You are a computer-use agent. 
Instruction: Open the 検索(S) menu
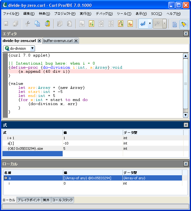(44, 14)
